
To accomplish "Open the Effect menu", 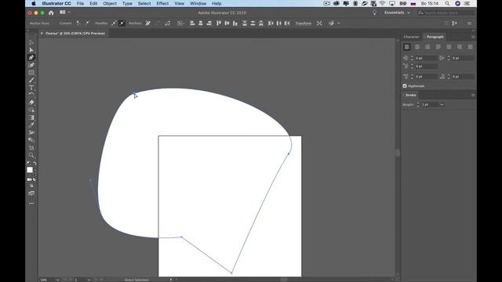I will [x=162, y=3].
